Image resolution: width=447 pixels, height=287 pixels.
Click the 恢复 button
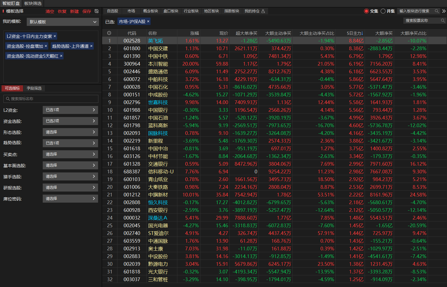click(62, 11)
